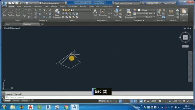195x110 pixels.
Task: Click the Plot printer icon
Action: (x=27, y=3)
